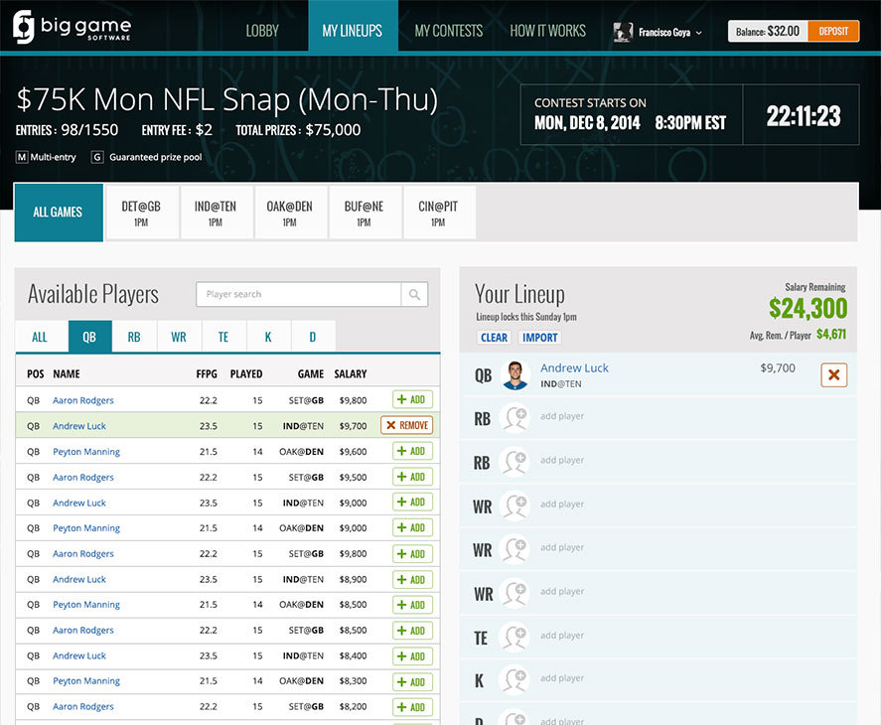Click the Big Game Software logo
Screen dimensions: 881x725
(72, 27)
